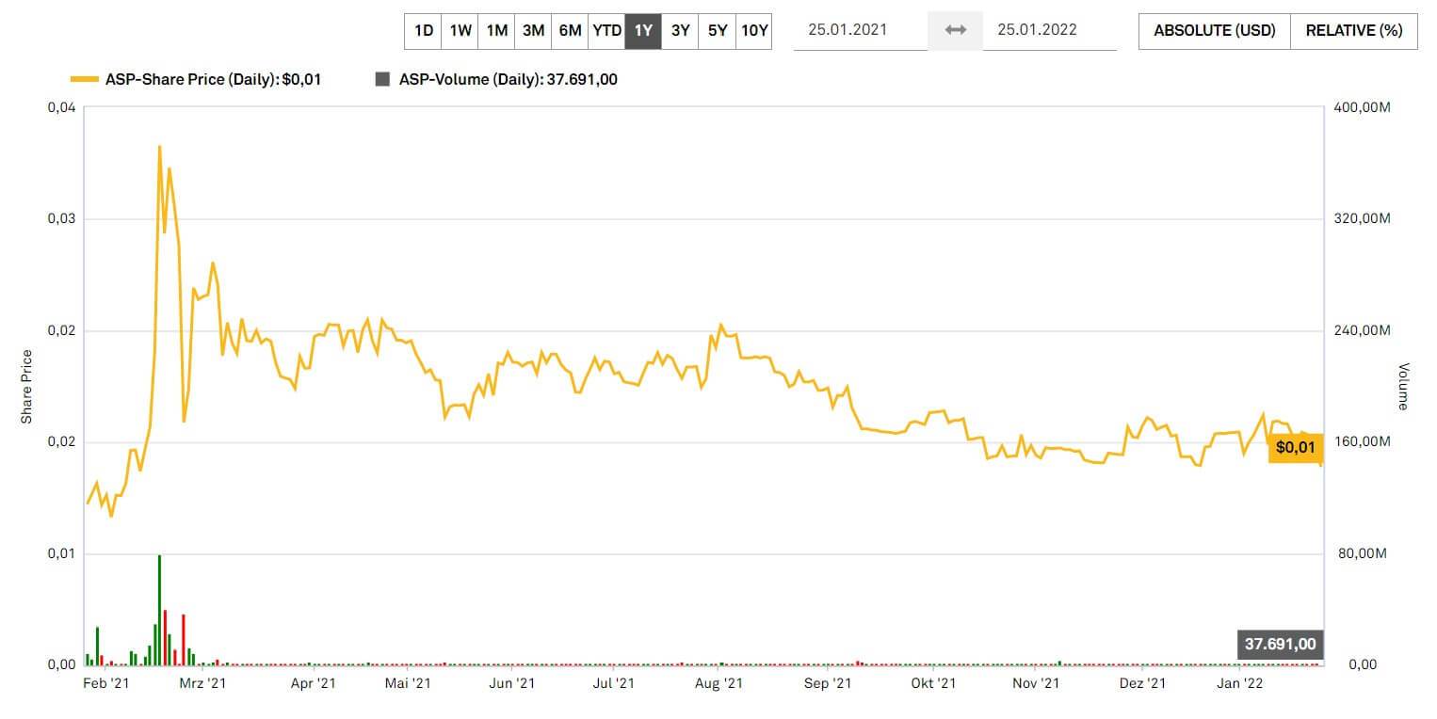Edit start date 25.01.2021 field
The image size is (1437, 719).
click(860, 30)
